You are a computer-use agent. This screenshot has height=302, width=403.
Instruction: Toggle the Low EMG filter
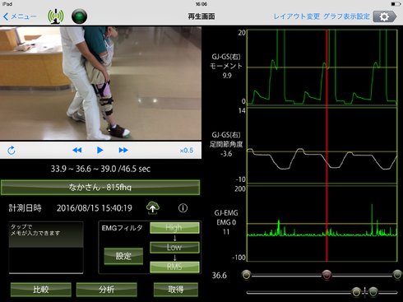coord(174,247)
